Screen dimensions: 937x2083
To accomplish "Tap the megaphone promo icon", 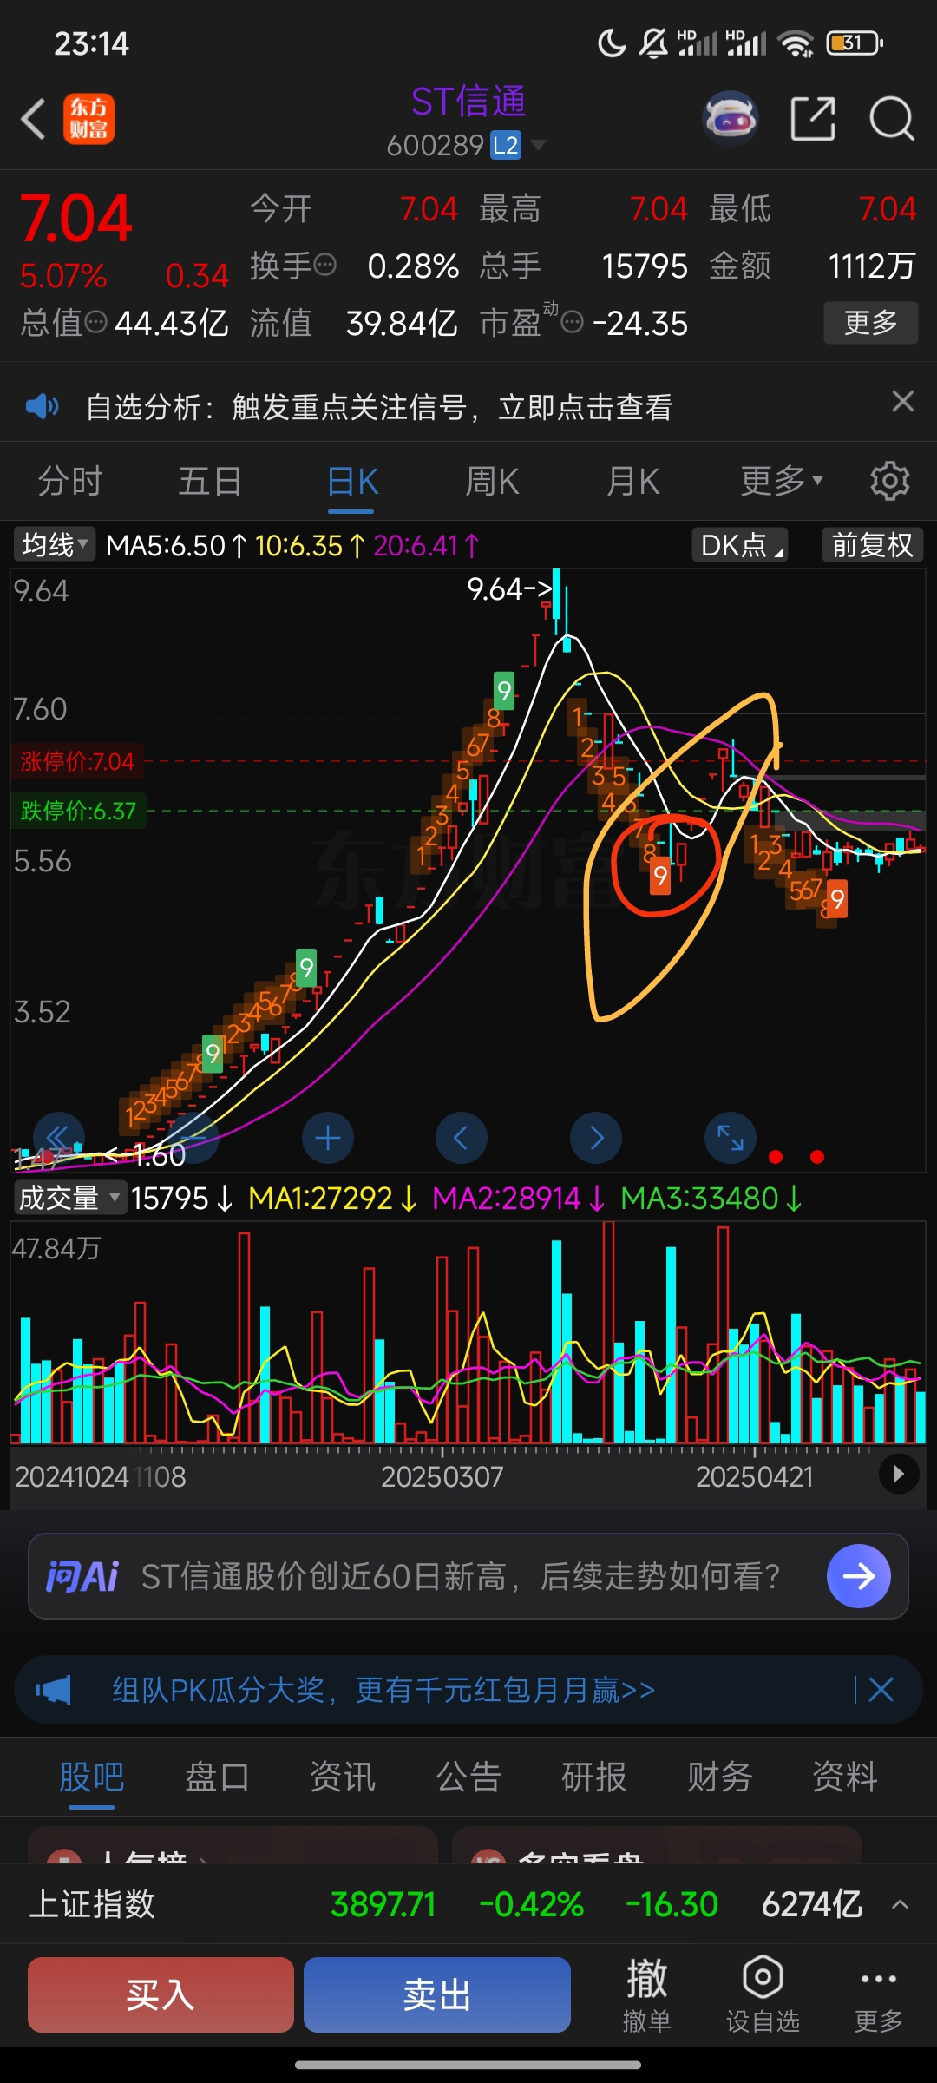I will click(53, 1690).
